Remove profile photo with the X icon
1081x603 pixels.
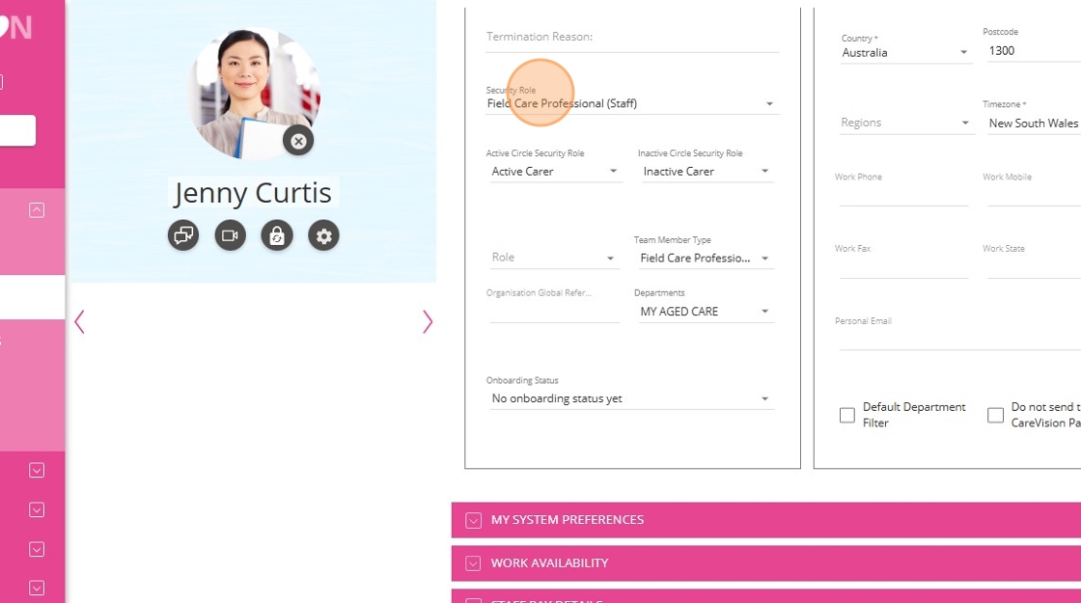tap(298, 141)
